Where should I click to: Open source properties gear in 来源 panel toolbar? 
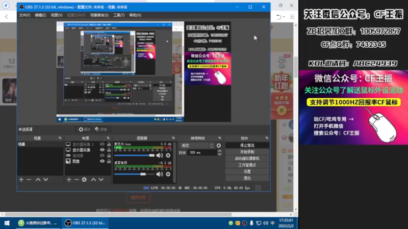pyautogui.click(x=84, y=180)
